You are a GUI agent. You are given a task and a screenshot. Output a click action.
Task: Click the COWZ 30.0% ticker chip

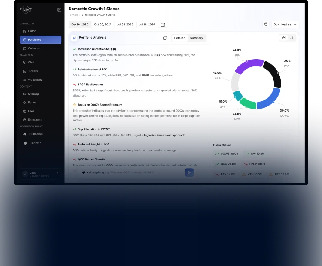(227, 154)
